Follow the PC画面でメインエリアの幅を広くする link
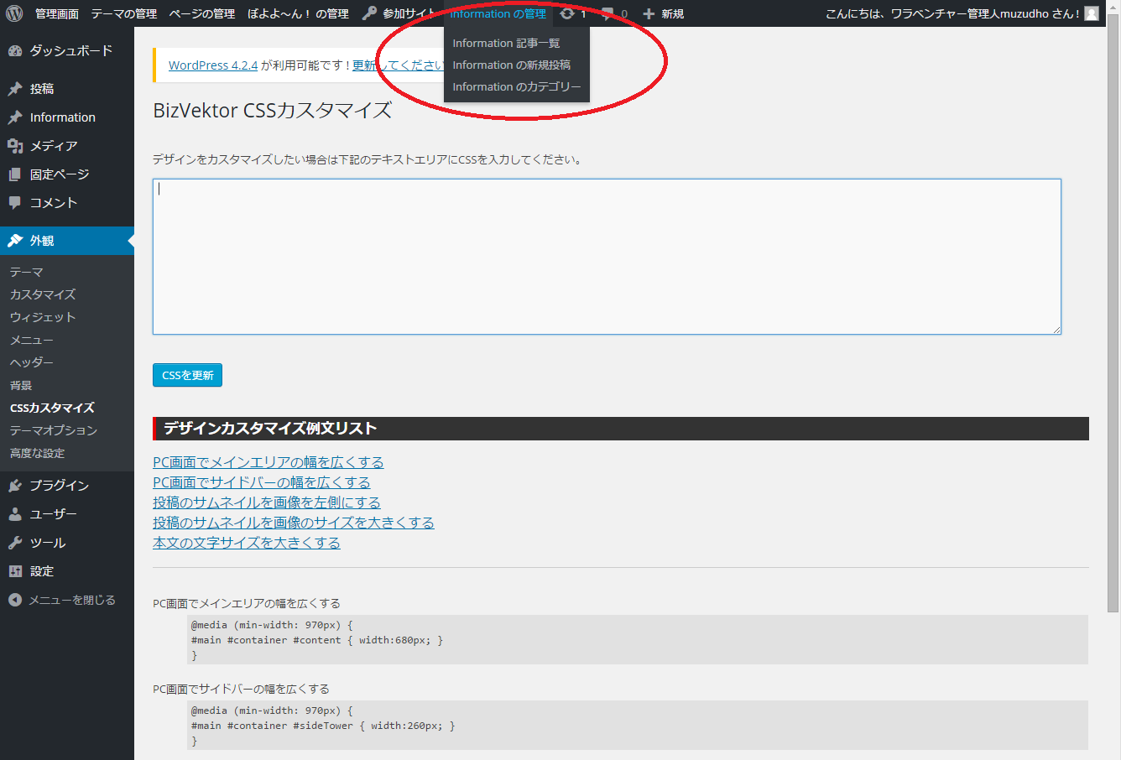 [x=269, y=462]
